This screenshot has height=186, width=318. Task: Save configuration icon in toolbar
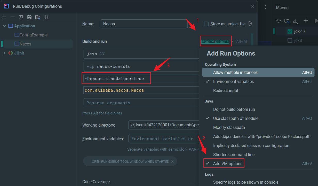click(x=29, y=17)
